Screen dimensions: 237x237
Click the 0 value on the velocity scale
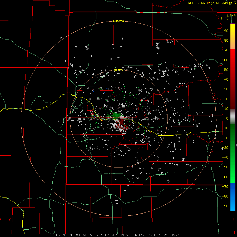coord(227,118)
